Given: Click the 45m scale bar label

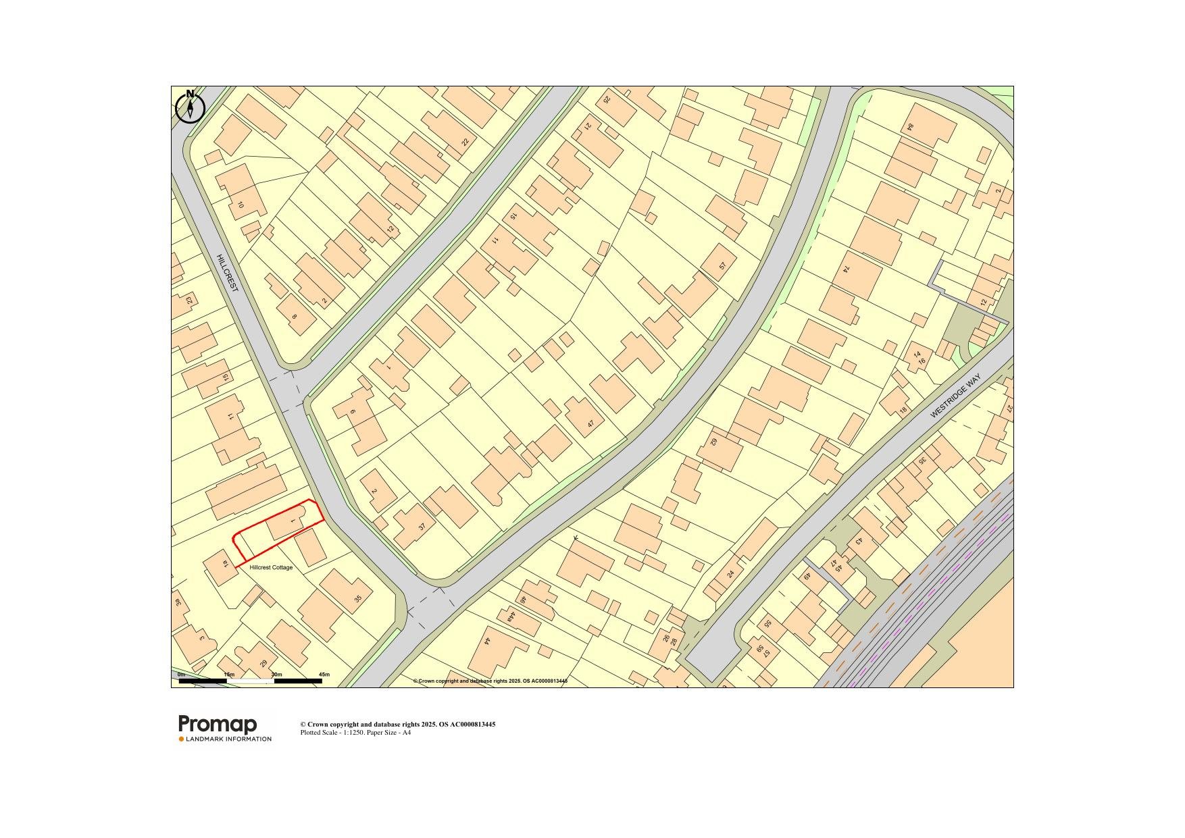Looking at the screenshot, I should click(324, 675).
